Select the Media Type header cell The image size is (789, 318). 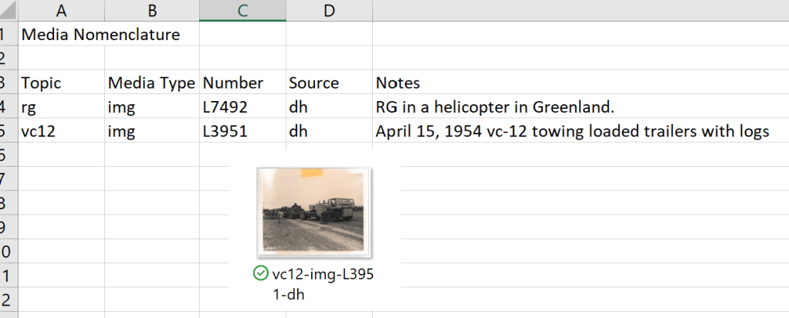tap(152, 83)
